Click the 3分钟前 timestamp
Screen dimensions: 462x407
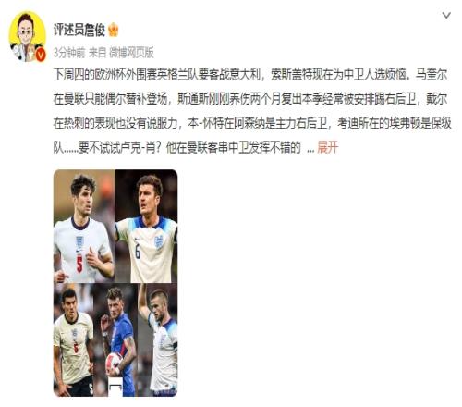click(69, 53)
